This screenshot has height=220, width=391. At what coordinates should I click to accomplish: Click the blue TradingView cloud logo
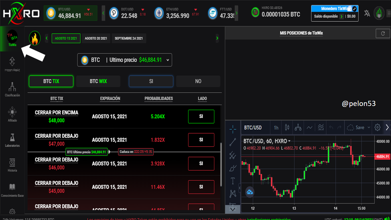pos(250,192)
